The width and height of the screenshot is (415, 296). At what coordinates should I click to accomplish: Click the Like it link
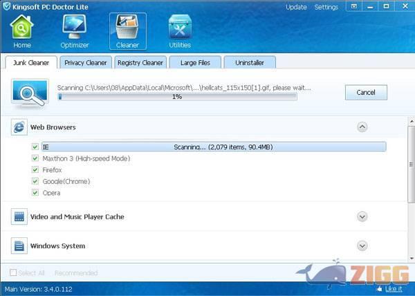(x=394, y=289)
